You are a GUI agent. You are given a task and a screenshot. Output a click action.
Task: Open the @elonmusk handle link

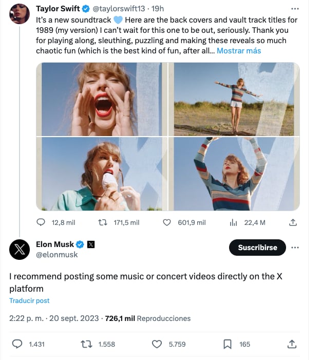(56, 254)
